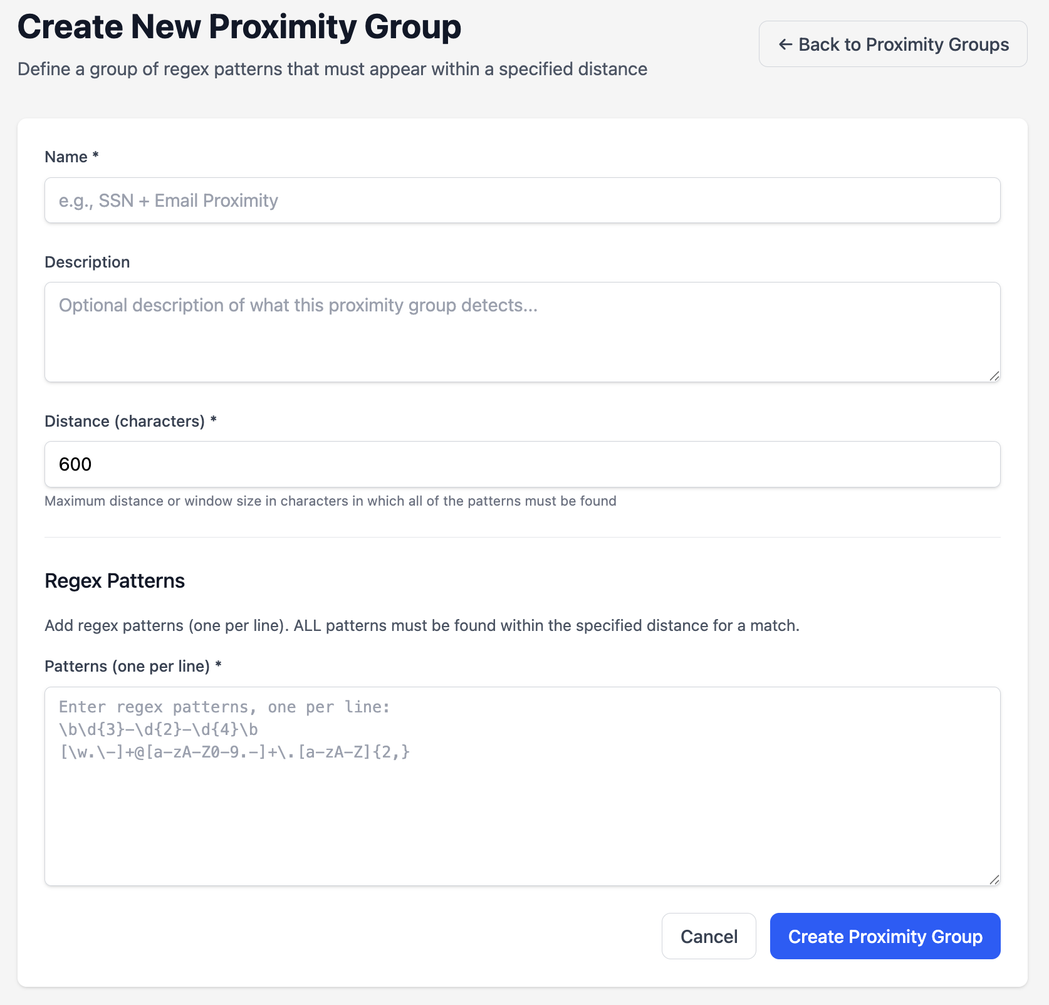Click the horizontal divider above Regex Patterns
1049x1005 pixels.
tap(522, 537)
